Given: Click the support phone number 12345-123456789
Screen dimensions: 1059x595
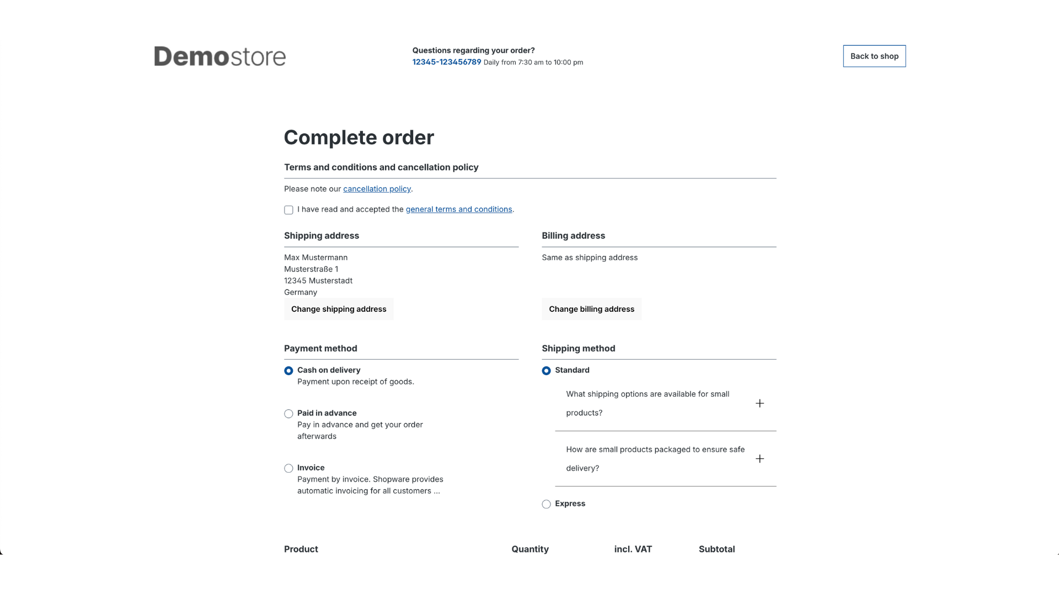Looking at the screenshot, I should pyautogui.click(x=446, y=62).
